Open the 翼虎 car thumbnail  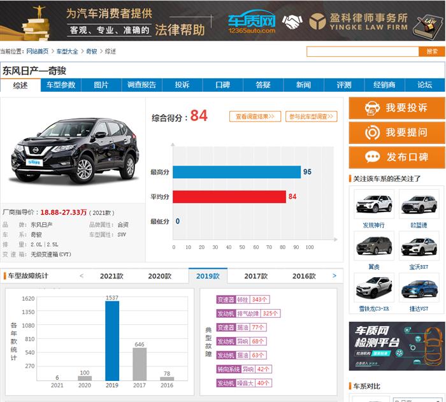(x=374, y=246)
